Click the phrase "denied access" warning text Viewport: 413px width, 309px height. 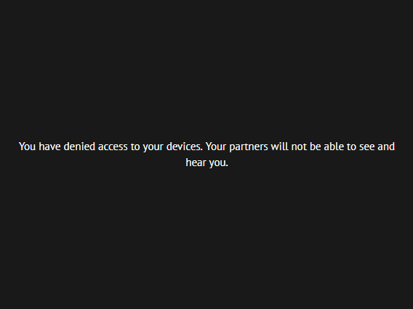pyautogui.click(x=95, y=147)
